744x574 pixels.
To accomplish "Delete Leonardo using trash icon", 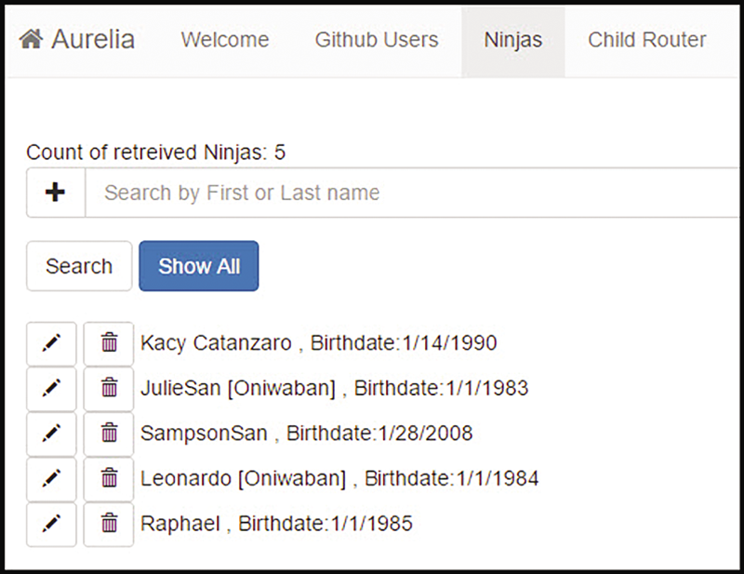I will 109,479.
